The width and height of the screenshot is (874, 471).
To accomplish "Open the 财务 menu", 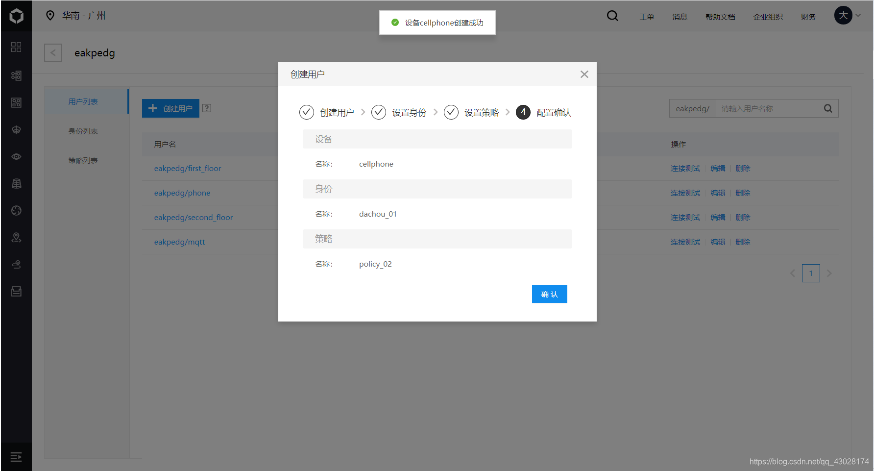I will [808, 17].
